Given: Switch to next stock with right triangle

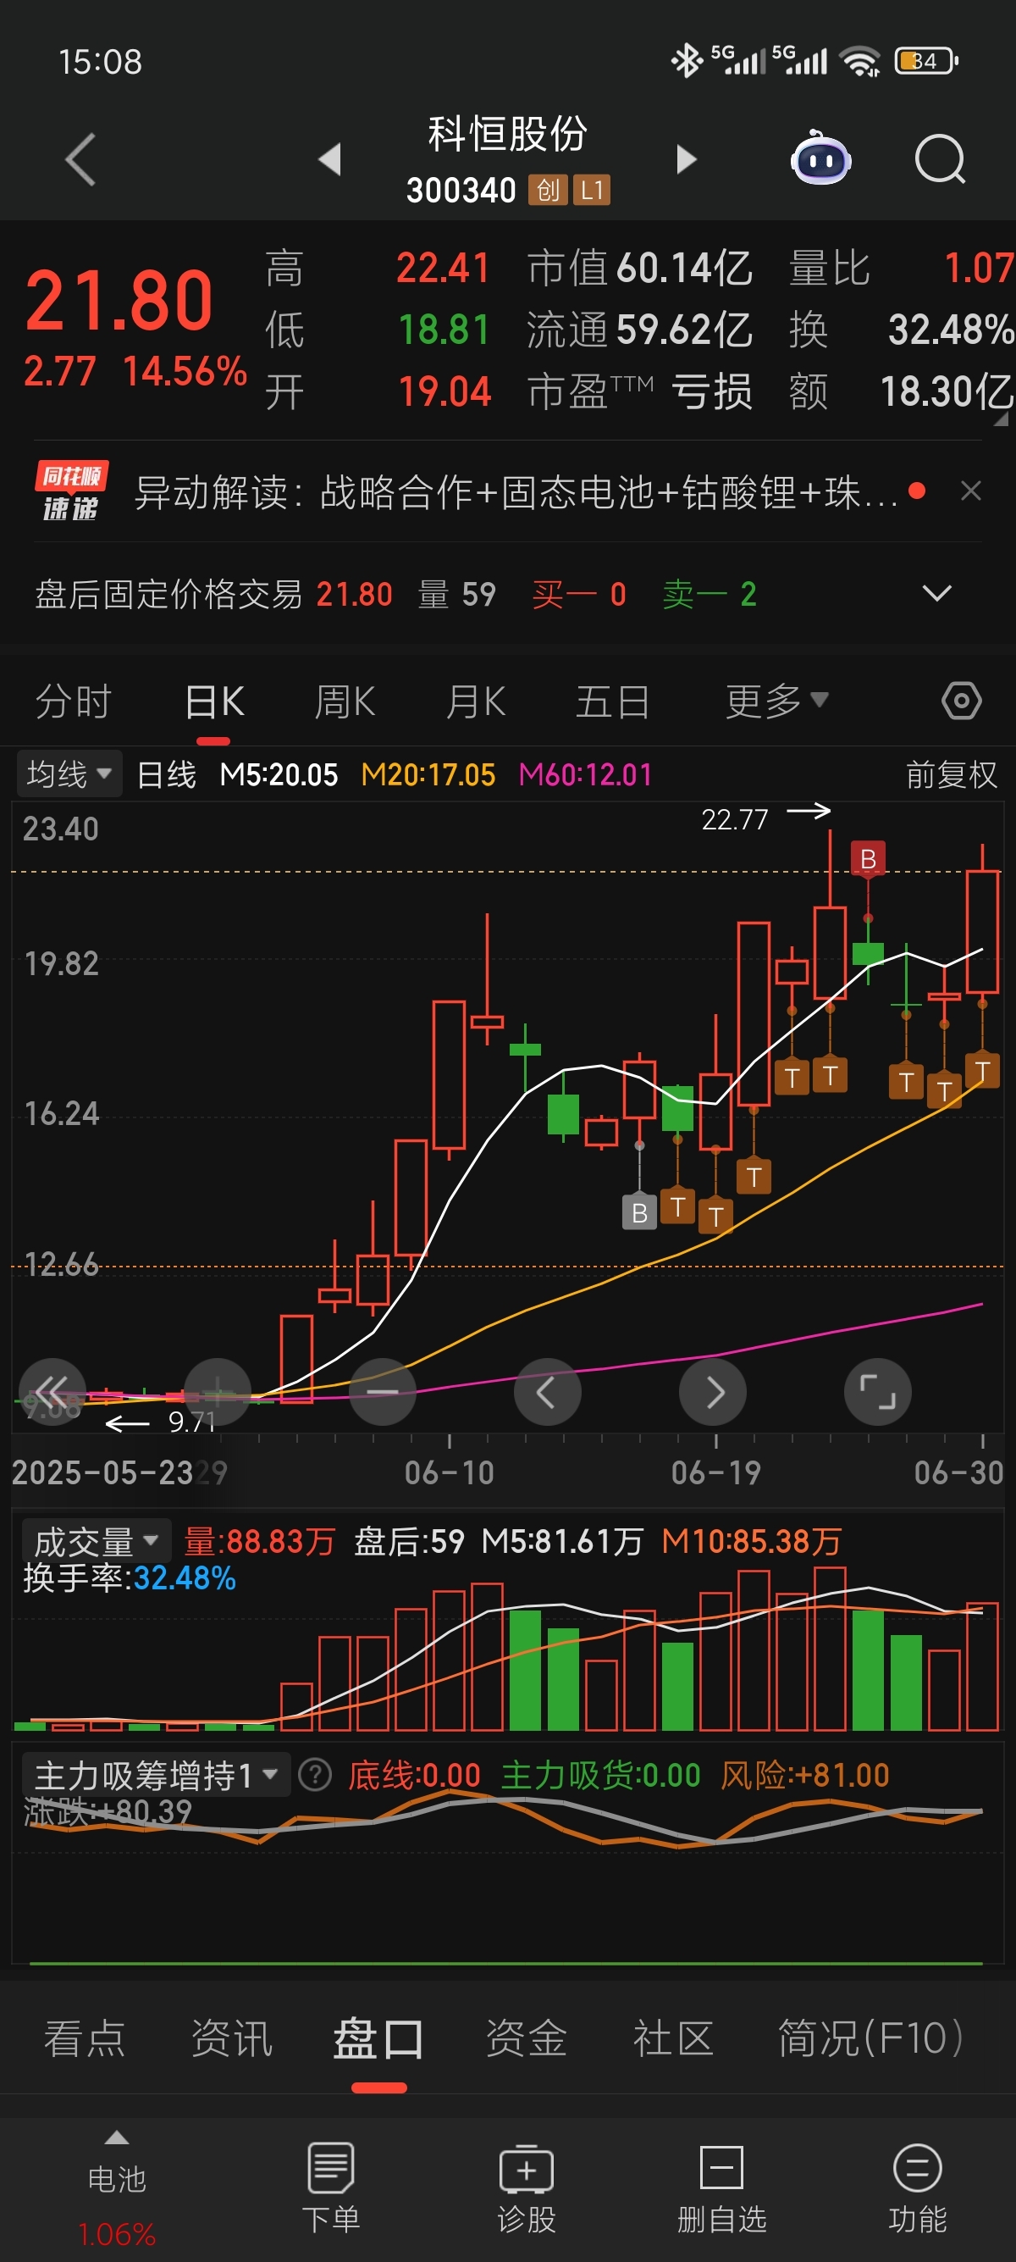Looking at the screenshot, I should point(687,160).
